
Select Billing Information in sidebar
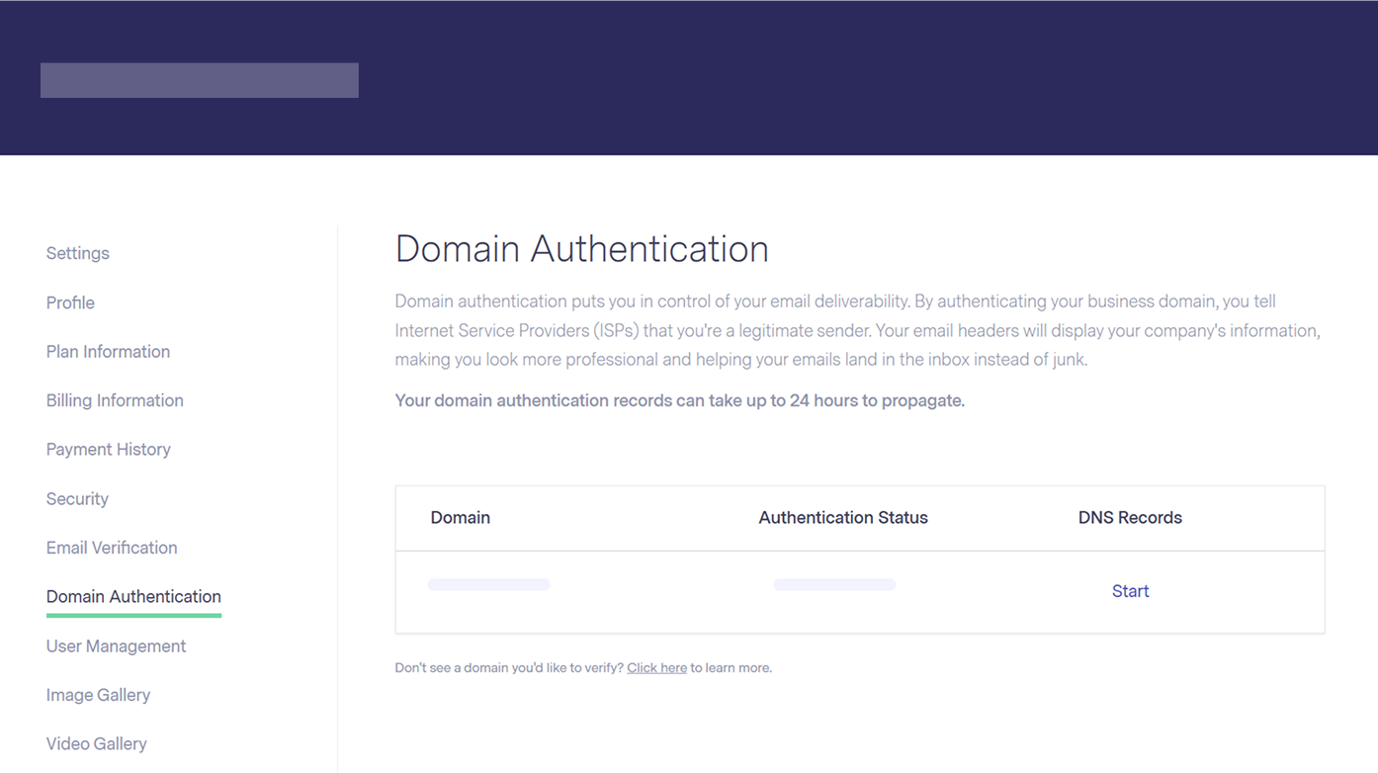pos(115,400)
